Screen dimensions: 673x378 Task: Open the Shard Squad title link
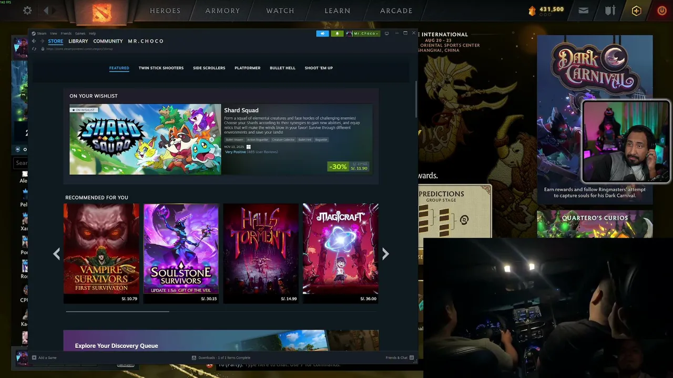pos(241,110)
